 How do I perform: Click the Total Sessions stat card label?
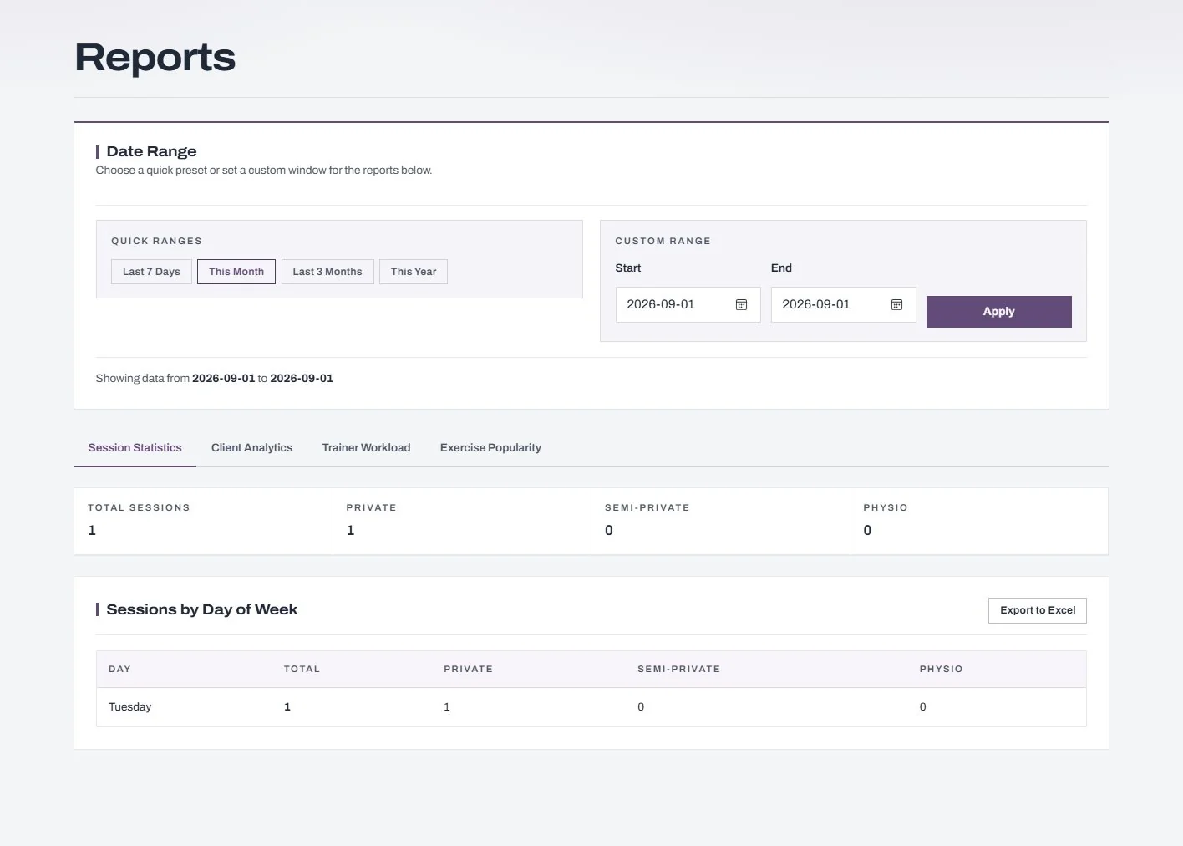[x=139, y=508]
